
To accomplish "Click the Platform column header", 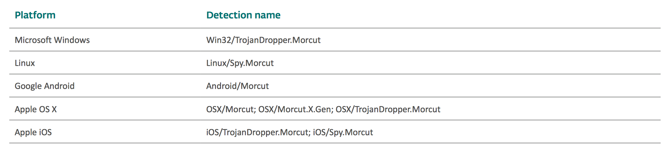I will pyautogui.click(x=35, y=15).
